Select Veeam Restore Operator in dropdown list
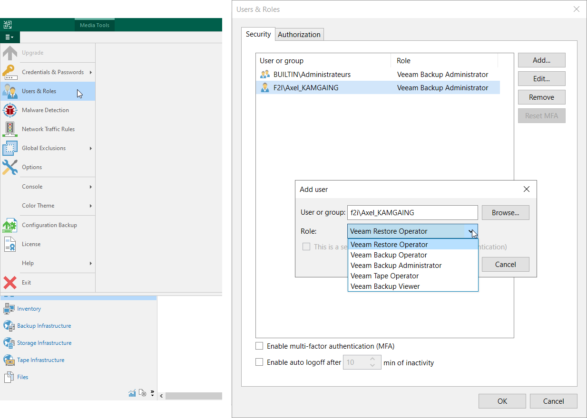587x418 pixels. (x=413, y=245)
